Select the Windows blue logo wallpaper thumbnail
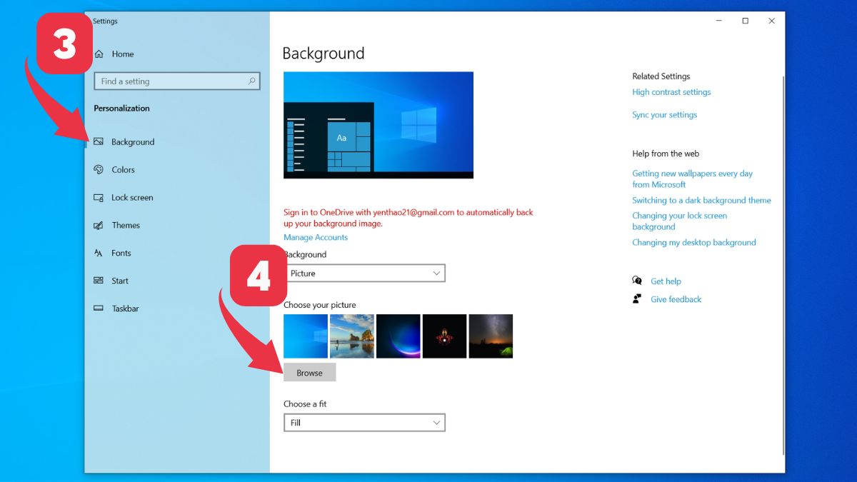Screen dimensions: 857x482 306,336
